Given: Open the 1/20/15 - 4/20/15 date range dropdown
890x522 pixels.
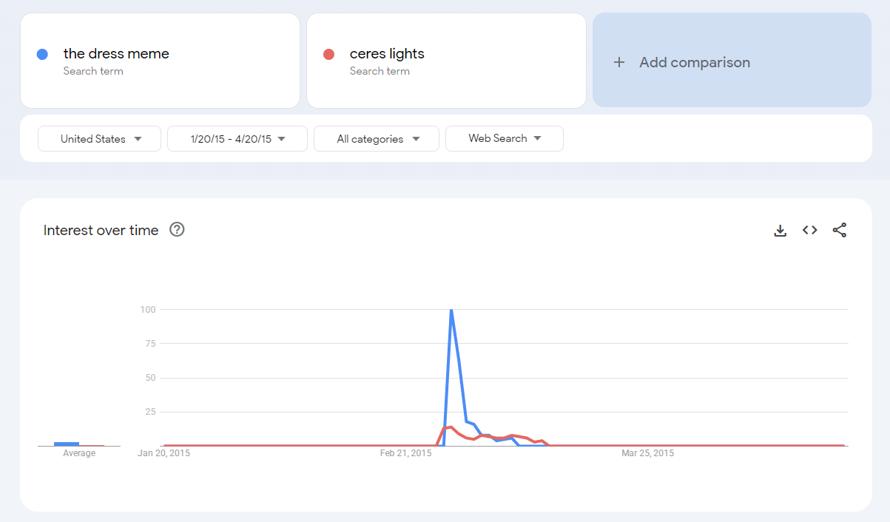Looking at the screenshot, I should pos(237,139).
